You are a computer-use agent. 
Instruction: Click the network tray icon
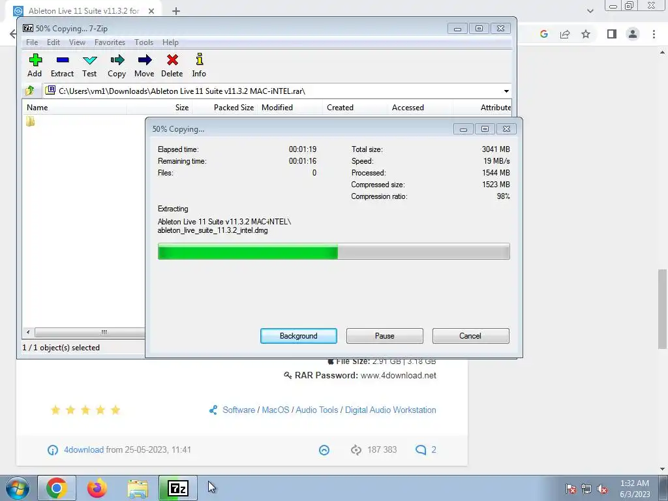(586, 489)
